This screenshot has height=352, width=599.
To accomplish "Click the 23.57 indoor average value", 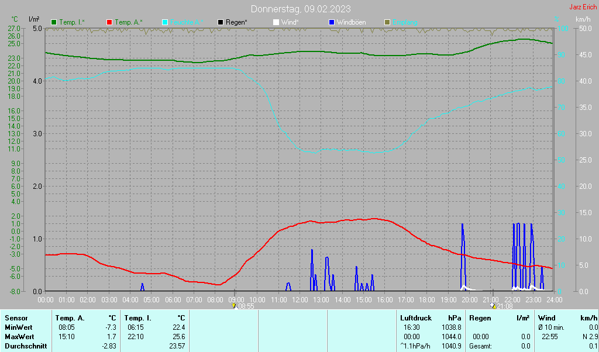I will [177, 346].
